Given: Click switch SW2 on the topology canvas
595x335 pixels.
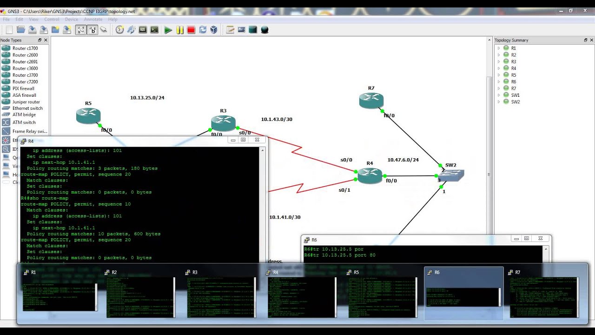Looking at the screenshot, I should pyautogui.click(x=451, y=175).
